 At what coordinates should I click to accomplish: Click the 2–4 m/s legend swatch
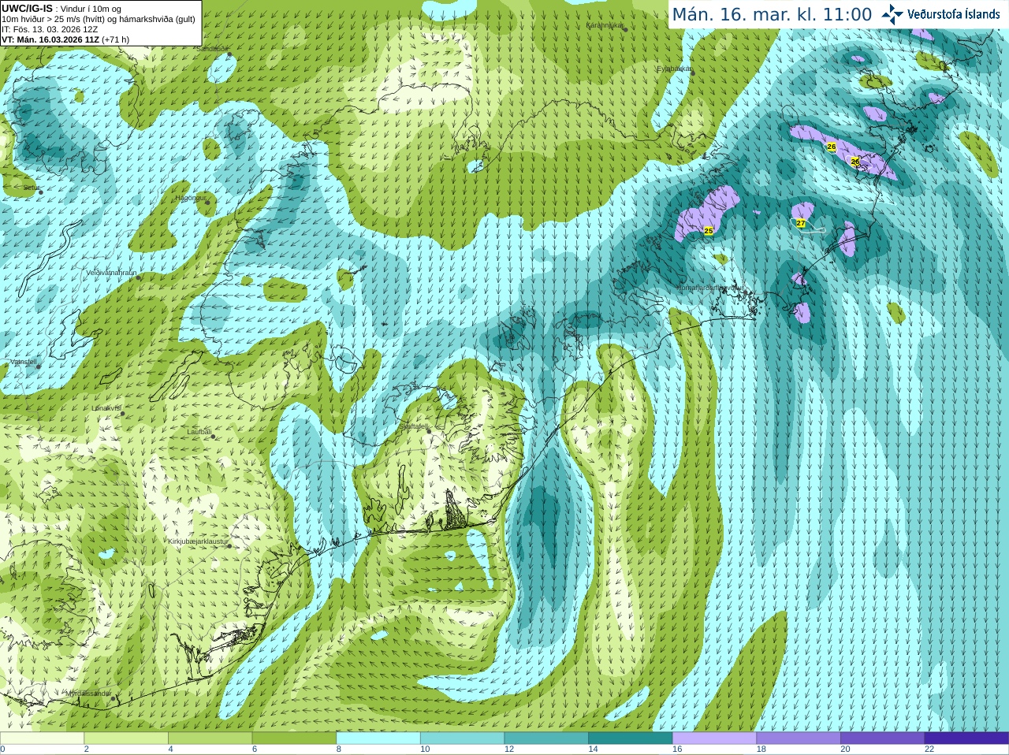[x=126, y=738]
